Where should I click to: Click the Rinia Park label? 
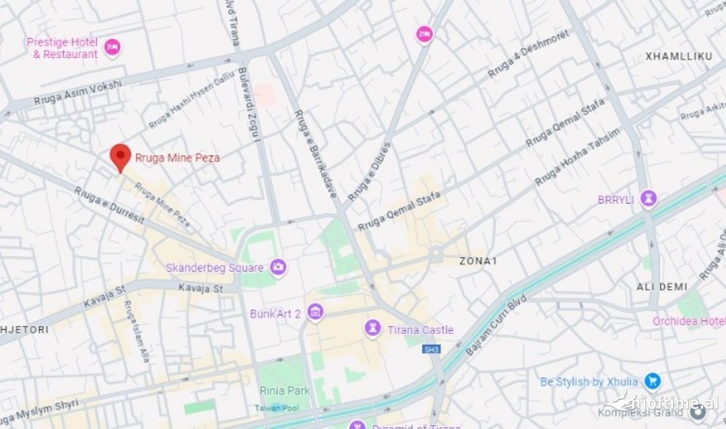coord(284,391)
